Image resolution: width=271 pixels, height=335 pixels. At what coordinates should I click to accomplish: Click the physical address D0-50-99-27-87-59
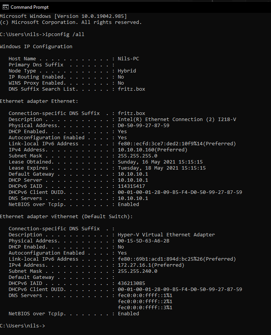143,126
